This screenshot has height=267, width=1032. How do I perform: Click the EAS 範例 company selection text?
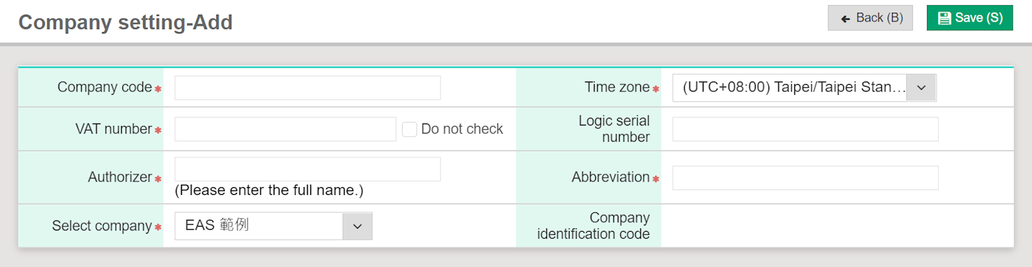point(217,225)
